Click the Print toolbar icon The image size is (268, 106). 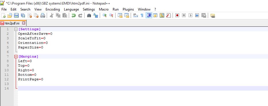pyautogui.click(x=42, y=16)
